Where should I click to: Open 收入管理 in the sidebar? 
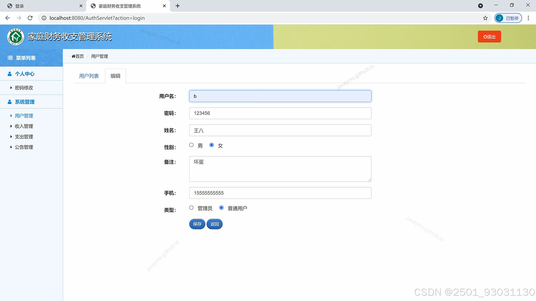(x=24, y=126)
